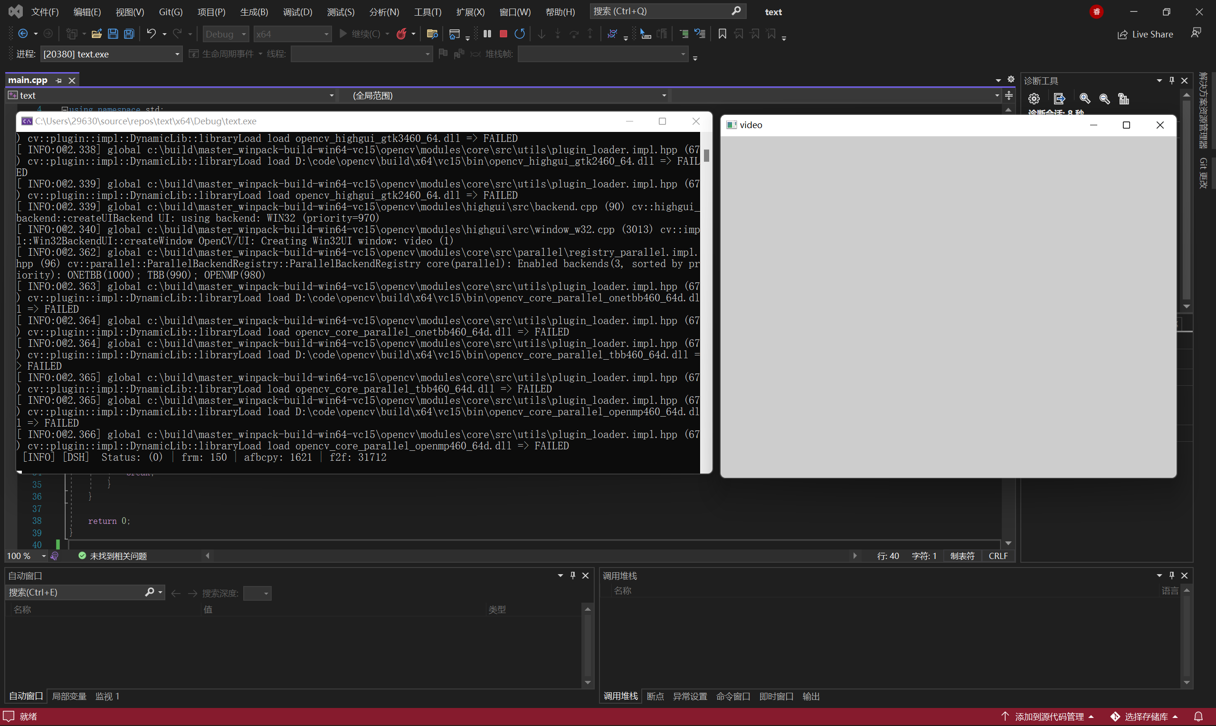Open the 100 % zoom level dropdown
The image size is (1216, 726).
tap(26, 556)
